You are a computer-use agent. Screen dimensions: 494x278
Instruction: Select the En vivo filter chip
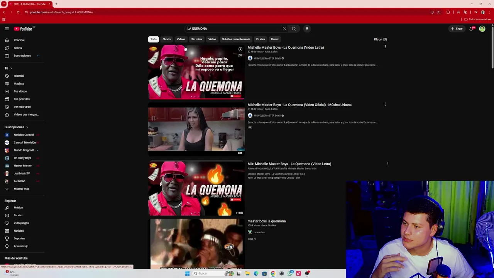click(261, 39)
